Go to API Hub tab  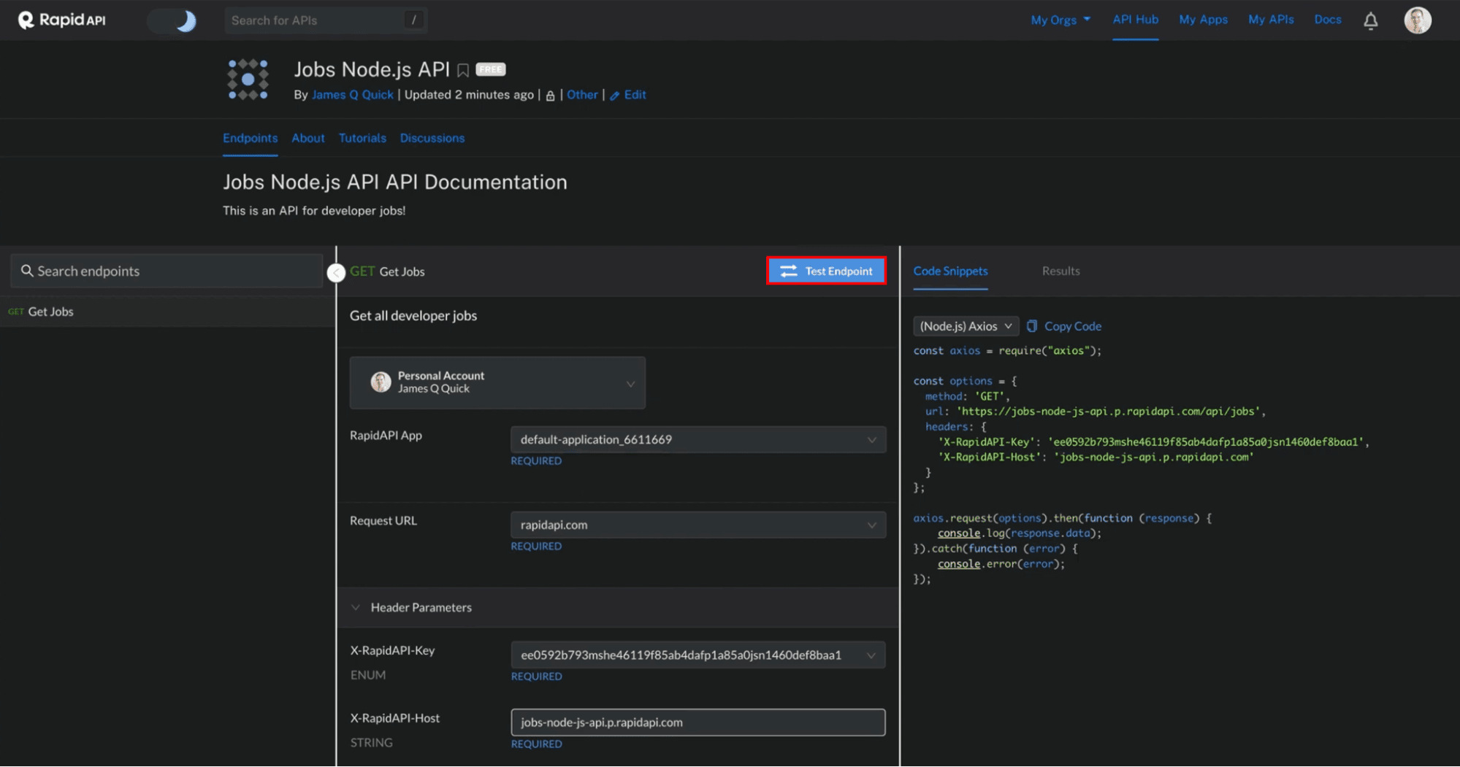(1135, 20)
